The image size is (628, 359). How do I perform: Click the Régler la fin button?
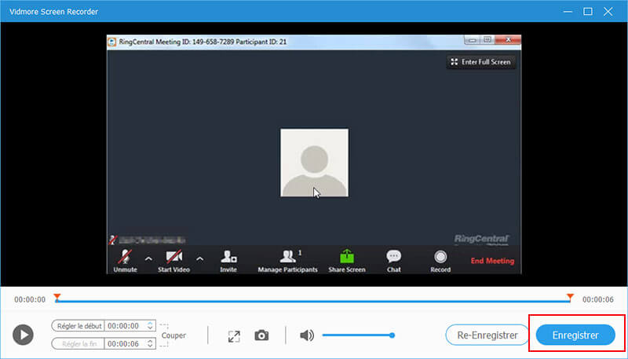coord(78,343)
